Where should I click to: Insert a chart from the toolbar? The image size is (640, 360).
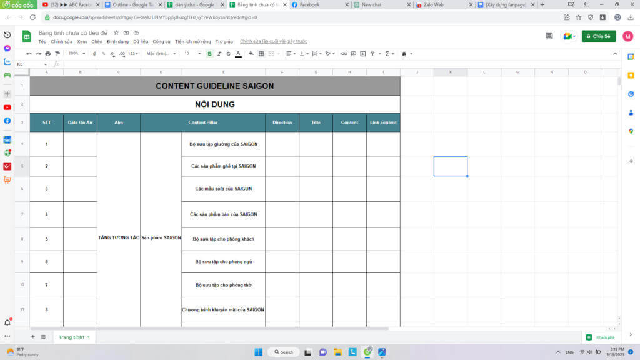click(x=363, y=54)
